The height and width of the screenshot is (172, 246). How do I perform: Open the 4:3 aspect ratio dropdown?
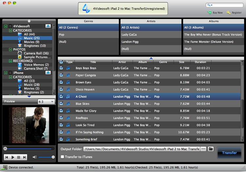coord(46,102)
